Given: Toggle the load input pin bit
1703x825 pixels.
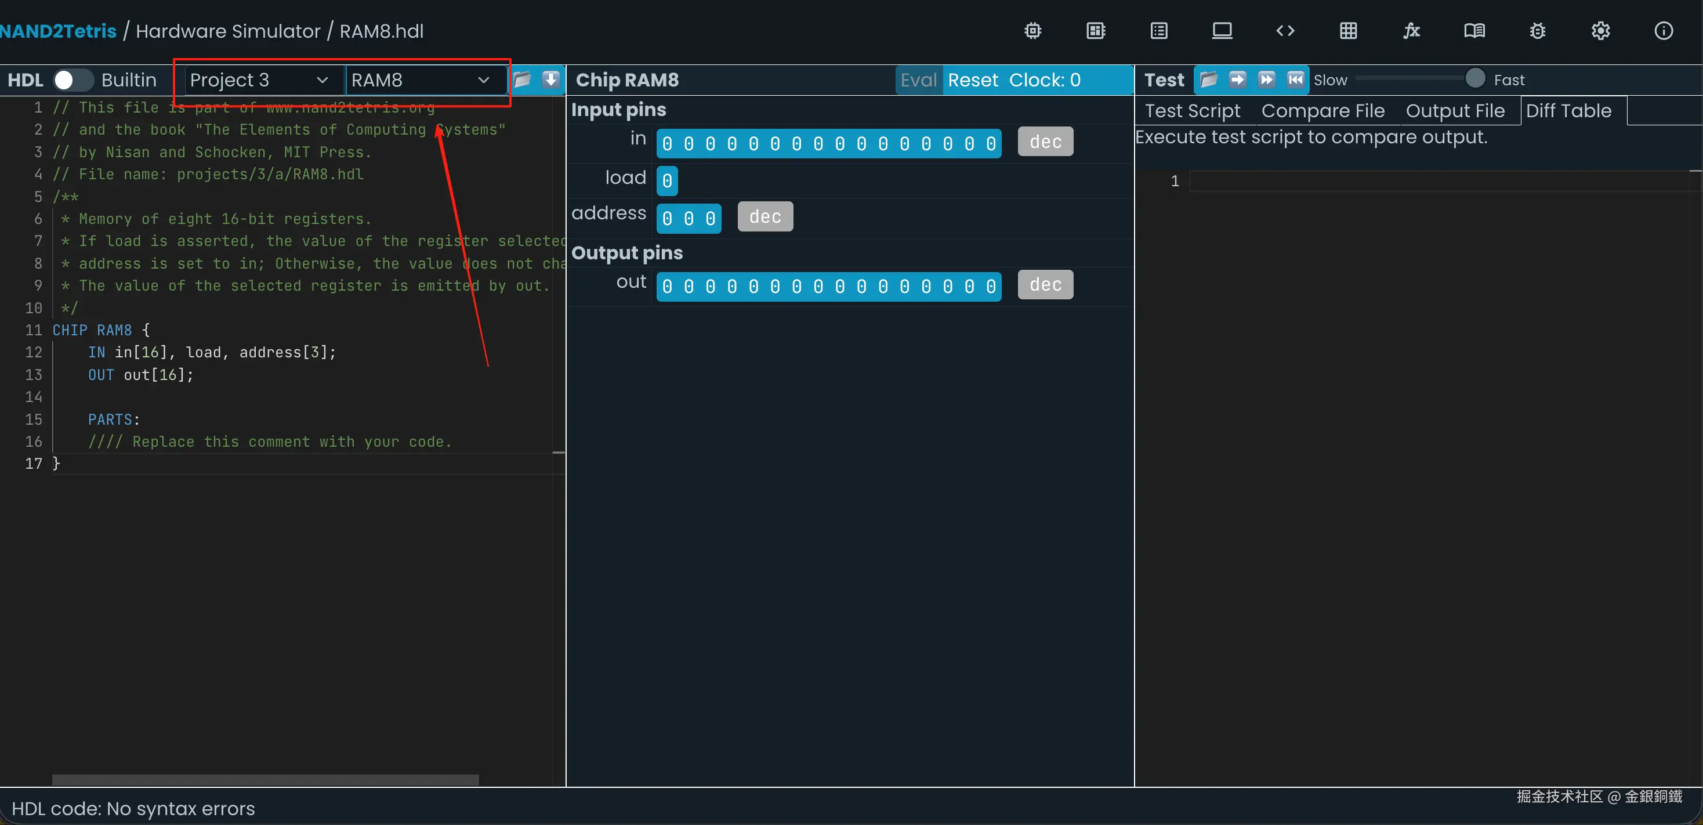Looking at the screenshot, I should (667, 180).
